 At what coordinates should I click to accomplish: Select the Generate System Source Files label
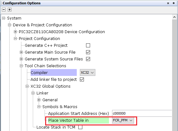click(x=54, y=59)
